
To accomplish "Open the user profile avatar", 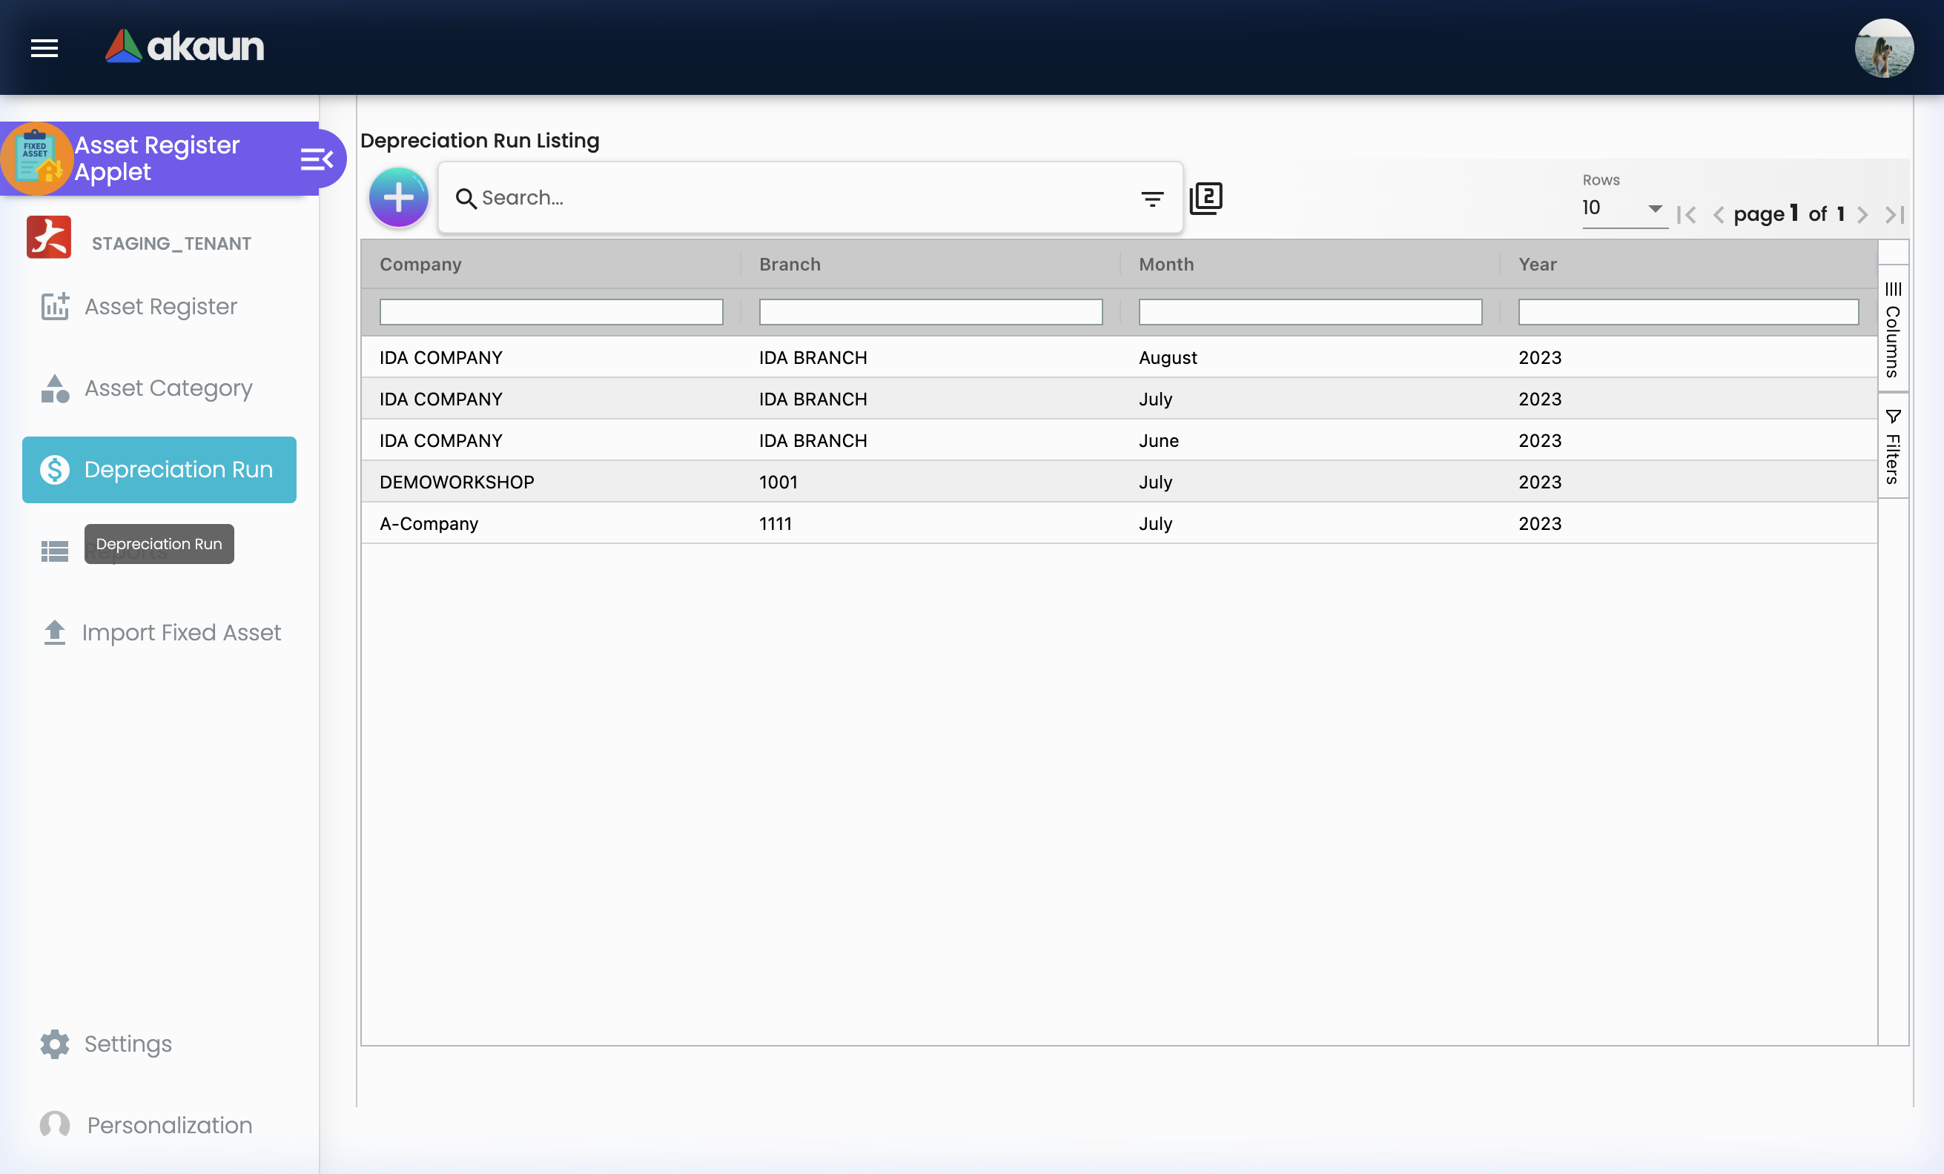I will tap(1883, 48).
